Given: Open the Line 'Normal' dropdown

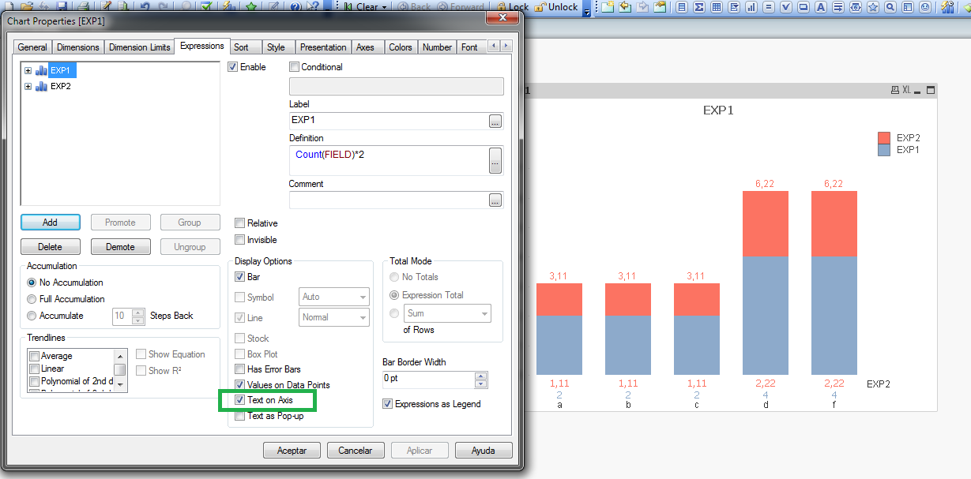Looking at the screenshot, I should coord(334,317).
